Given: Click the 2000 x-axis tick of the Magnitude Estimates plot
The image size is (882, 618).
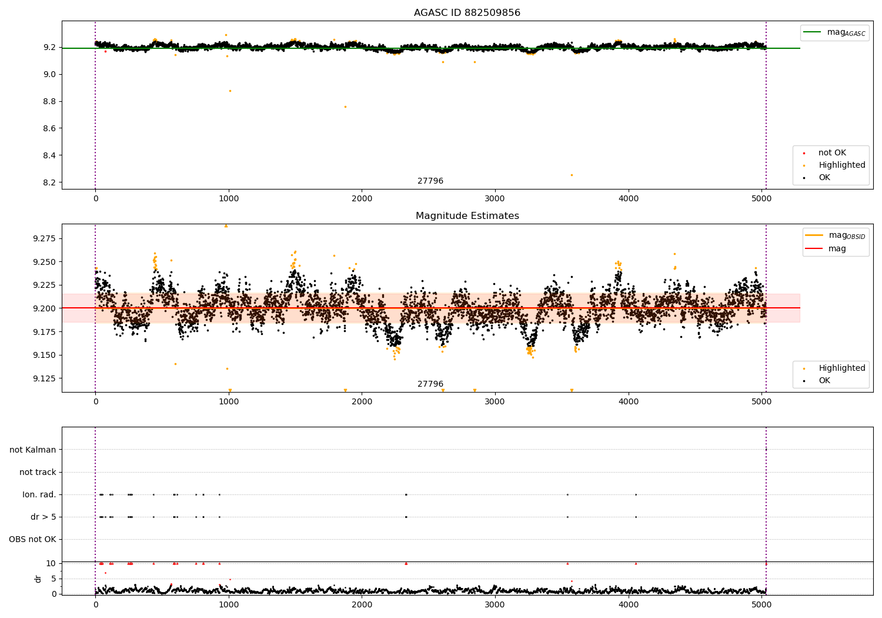Looking at the screenshot, I should click(362, 402).
